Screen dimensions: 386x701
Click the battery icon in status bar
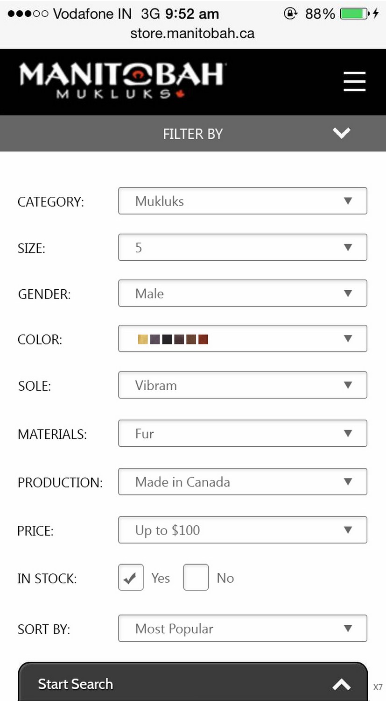[354, 14]
